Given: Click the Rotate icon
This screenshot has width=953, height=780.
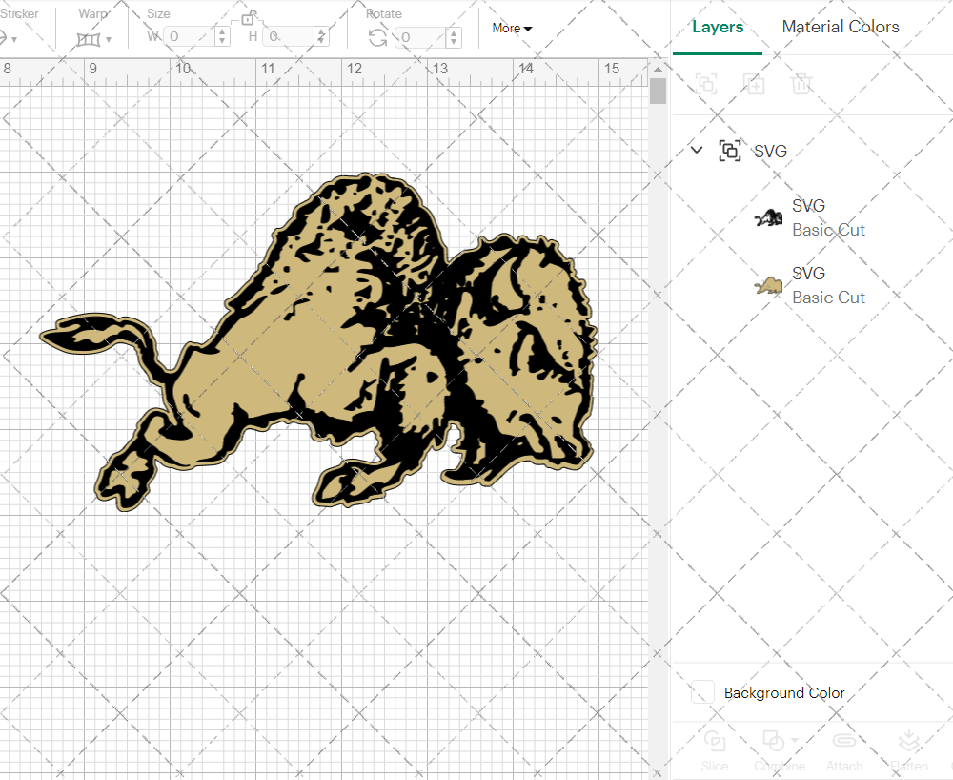Looking at the screenshot, I should click(377, 37).
